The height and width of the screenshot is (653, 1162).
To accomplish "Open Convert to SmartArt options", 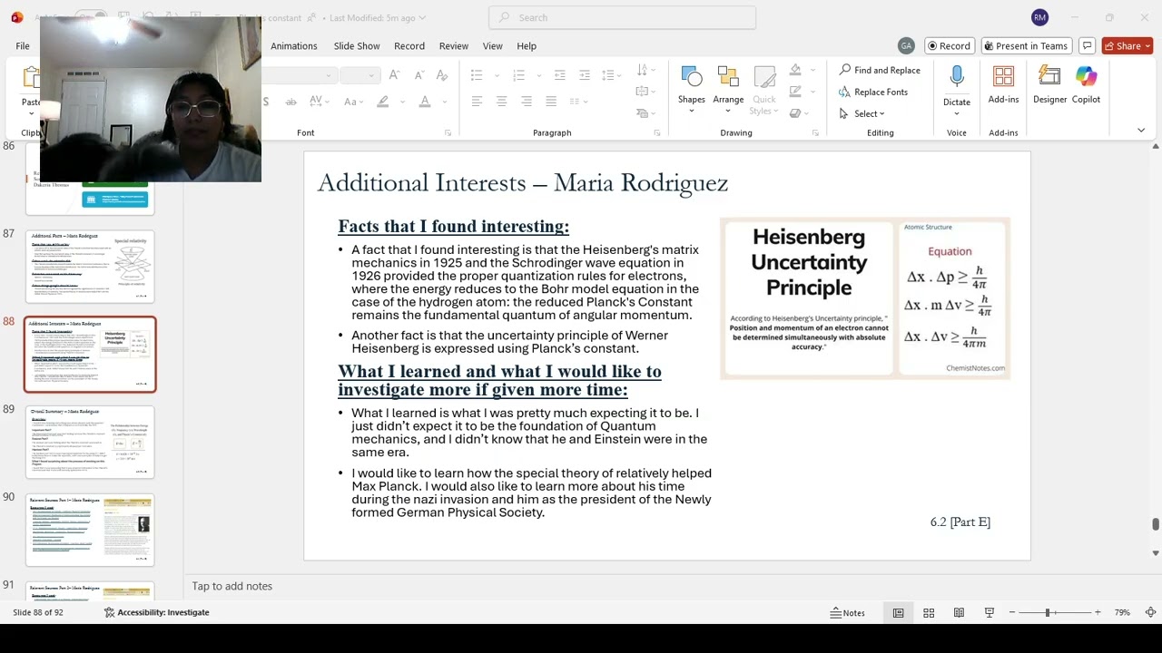I will (645, 113).
